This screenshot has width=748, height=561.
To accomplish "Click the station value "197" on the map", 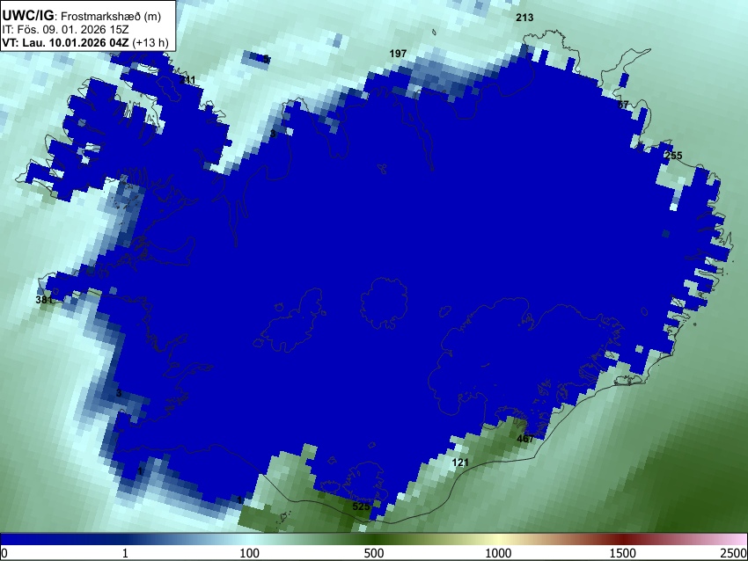I will [x=398, y=54].
